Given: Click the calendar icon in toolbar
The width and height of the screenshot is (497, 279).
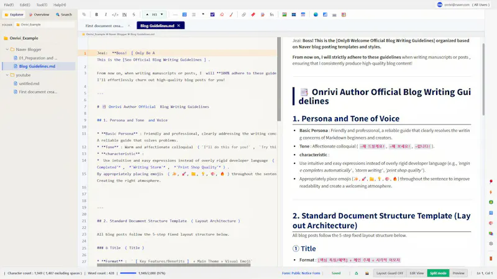Looking at the screenshot, I should tap(303, 14).
